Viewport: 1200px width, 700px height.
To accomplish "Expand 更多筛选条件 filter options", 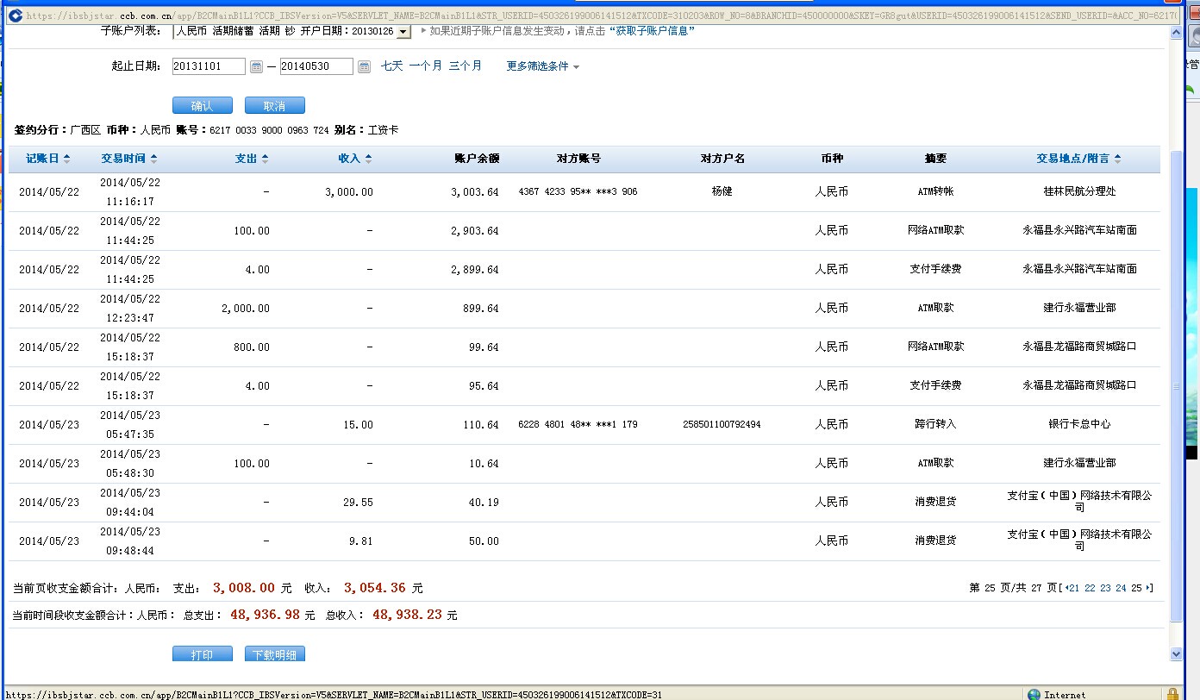I will [x=542, y=66].
